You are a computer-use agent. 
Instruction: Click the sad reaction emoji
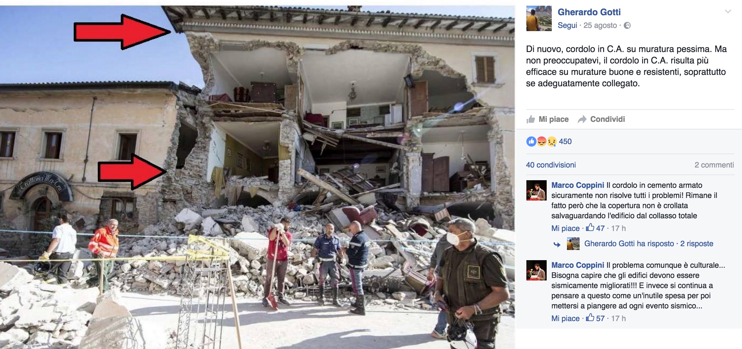pos(552,142)
